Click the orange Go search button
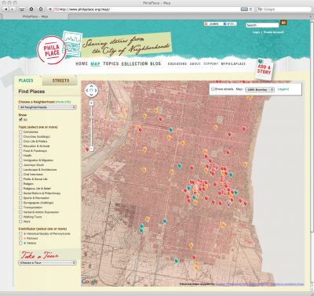 click(x=283, y=23)
